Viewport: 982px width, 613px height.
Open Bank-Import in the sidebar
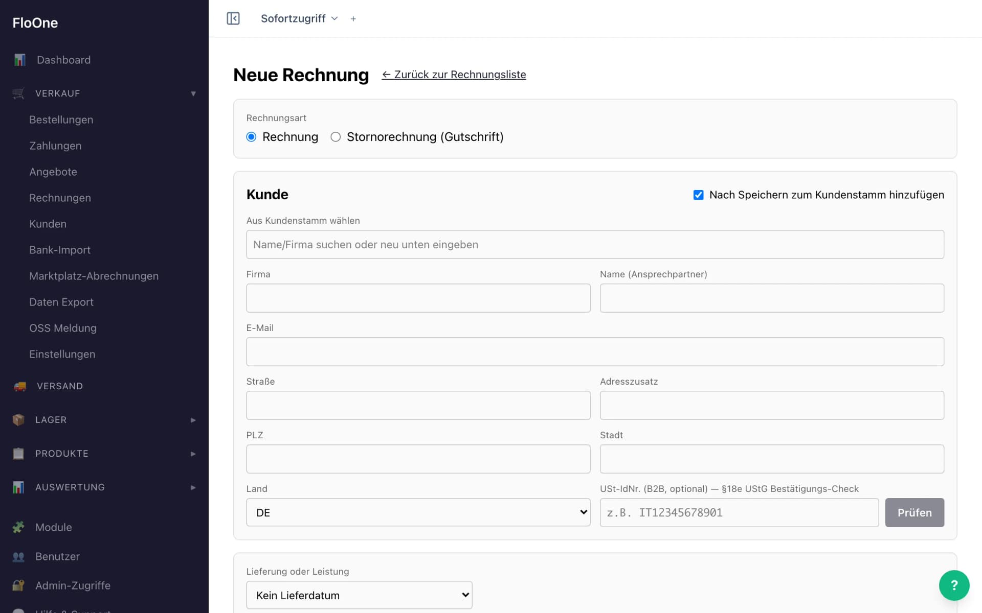60,250
